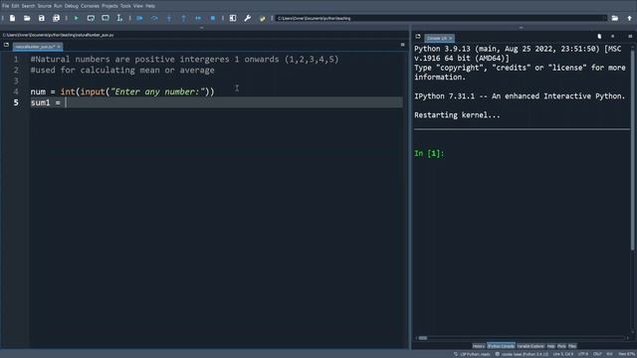
Task: Open the View menu
Action: click(x=138, y=6)
